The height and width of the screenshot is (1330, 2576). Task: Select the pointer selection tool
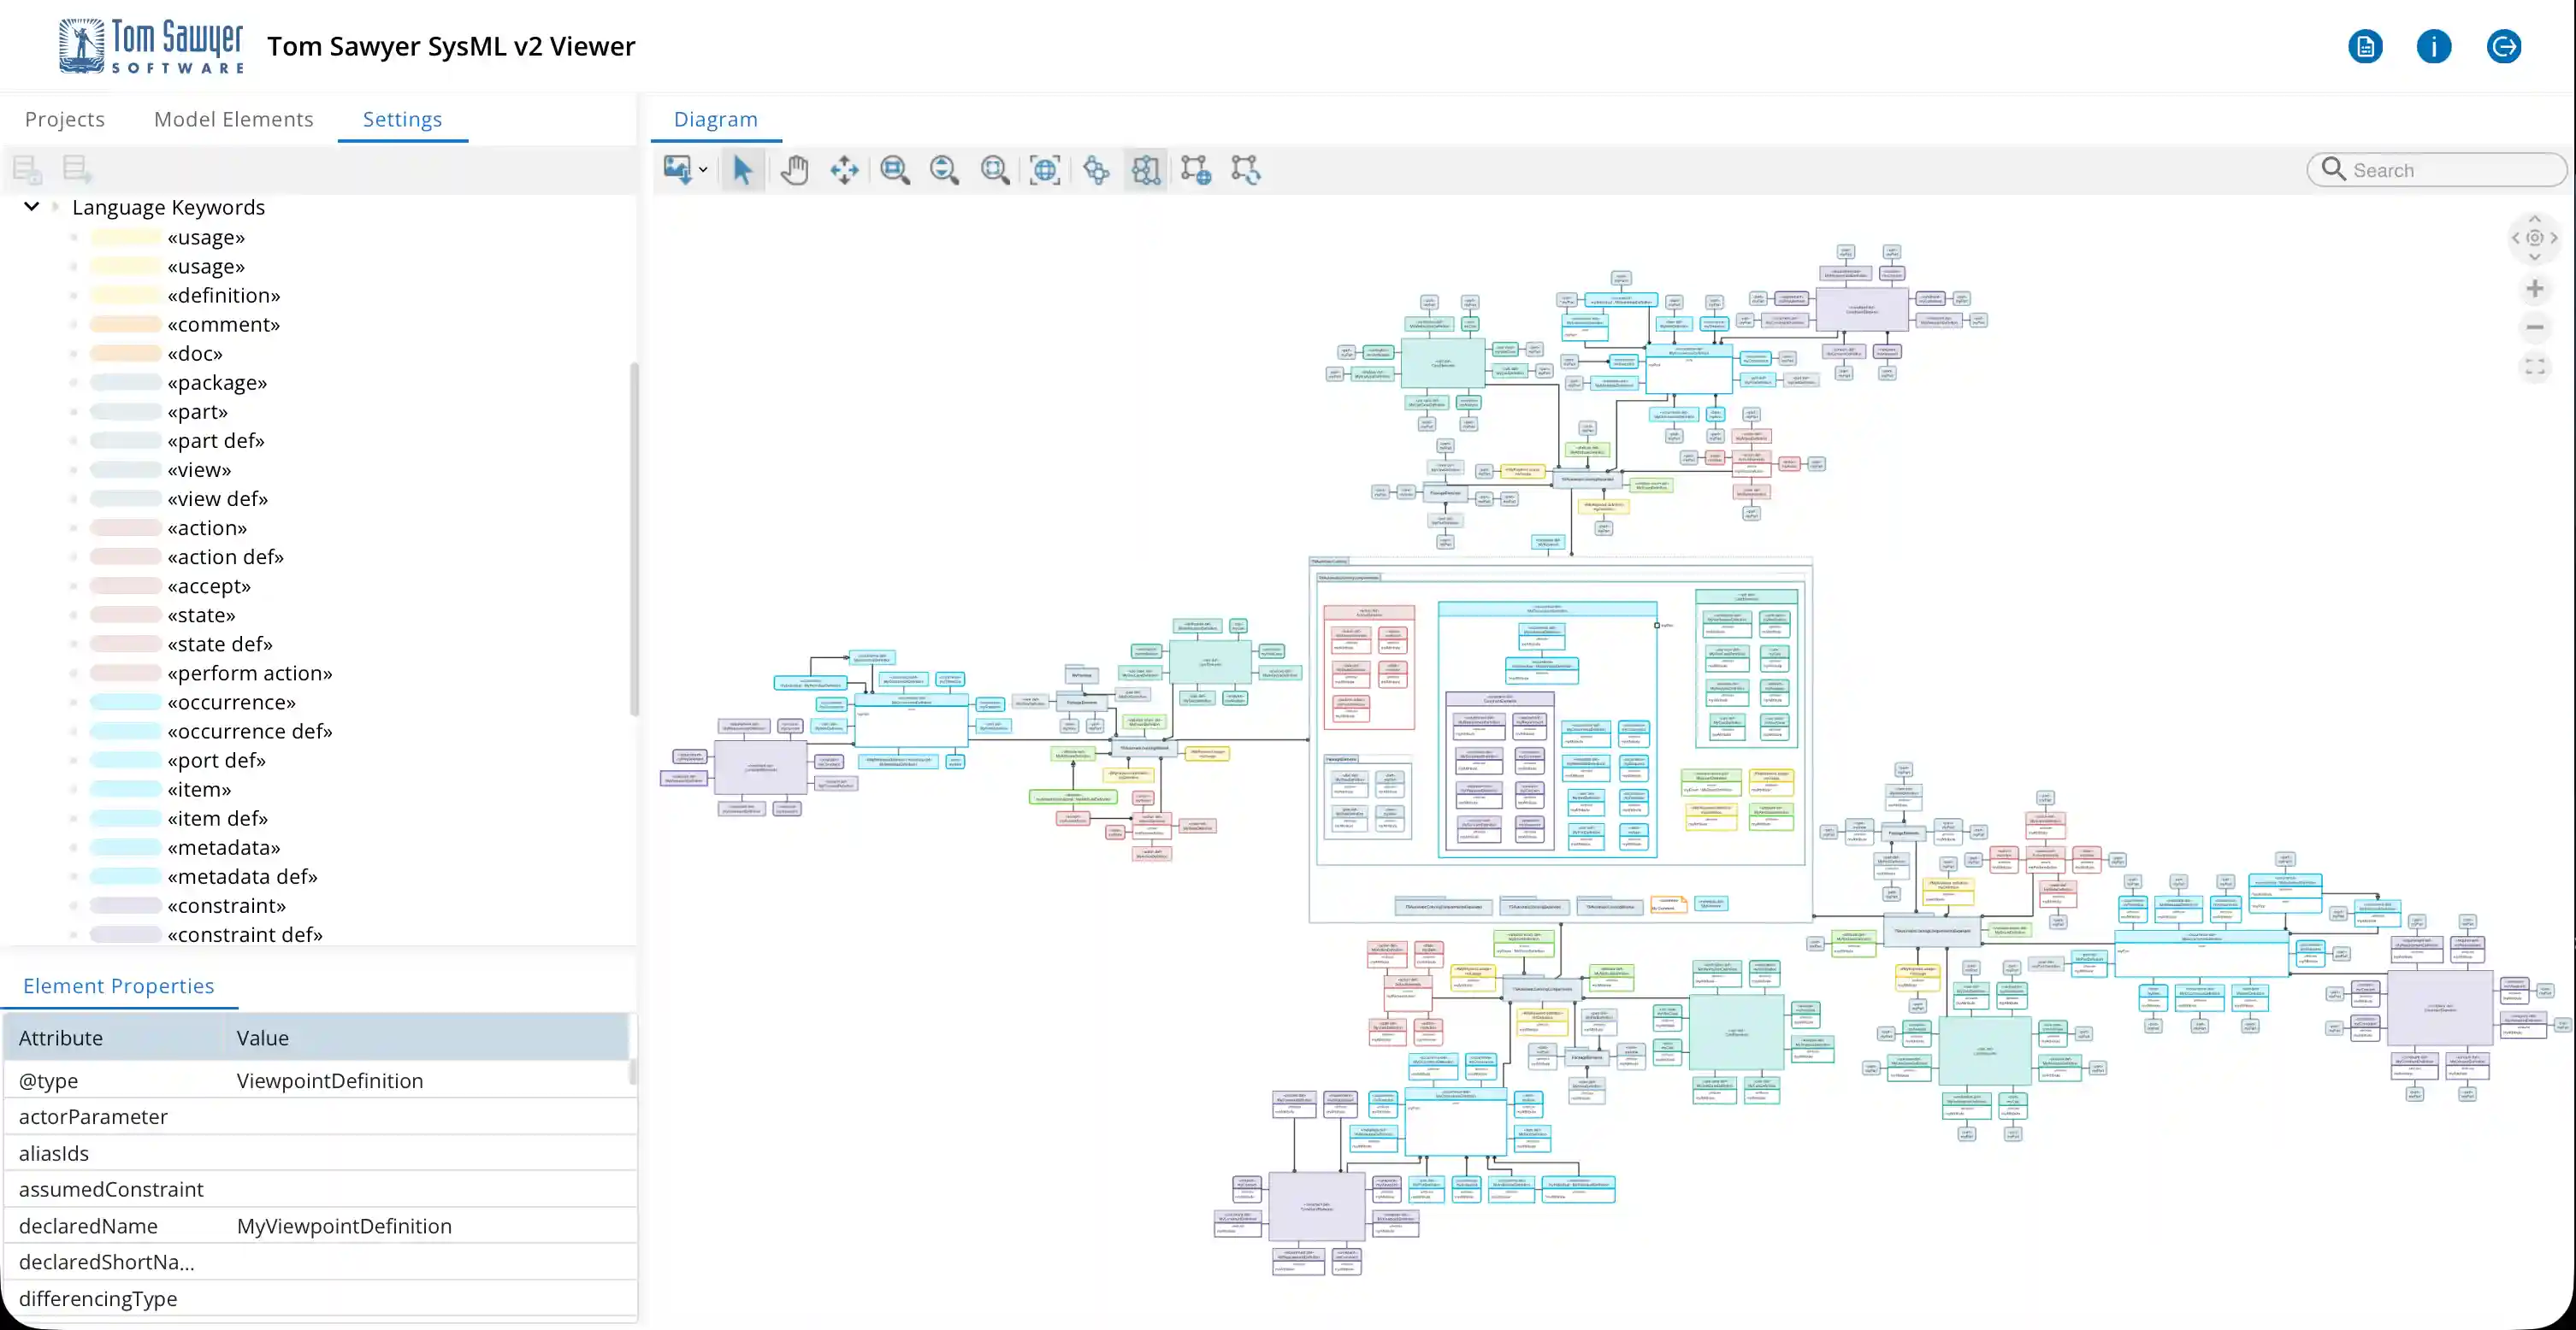(743, 170)
